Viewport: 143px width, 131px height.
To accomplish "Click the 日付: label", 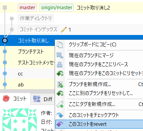I will 46,122.
